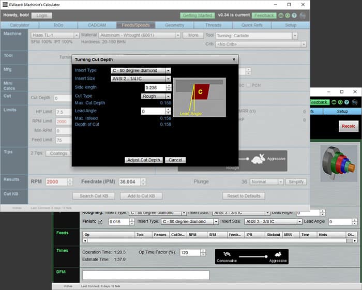362x290 pixels.
Task: Open the Plunge Normal dropdown
Action: pos(280,182)
